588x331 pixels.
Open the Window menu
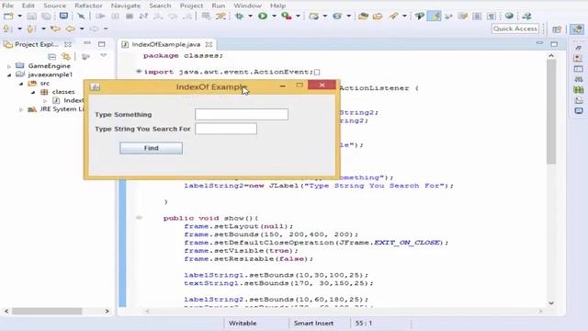coord(247,6)
